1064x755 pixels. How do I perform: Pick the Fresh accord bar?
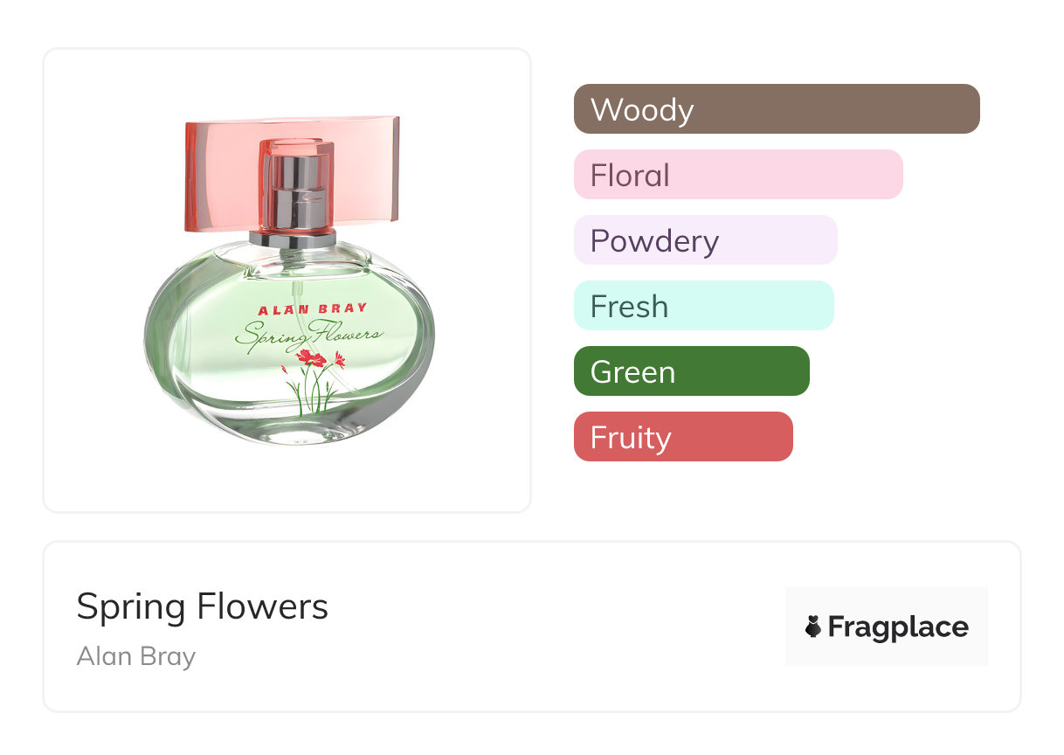tap(703, 306)
